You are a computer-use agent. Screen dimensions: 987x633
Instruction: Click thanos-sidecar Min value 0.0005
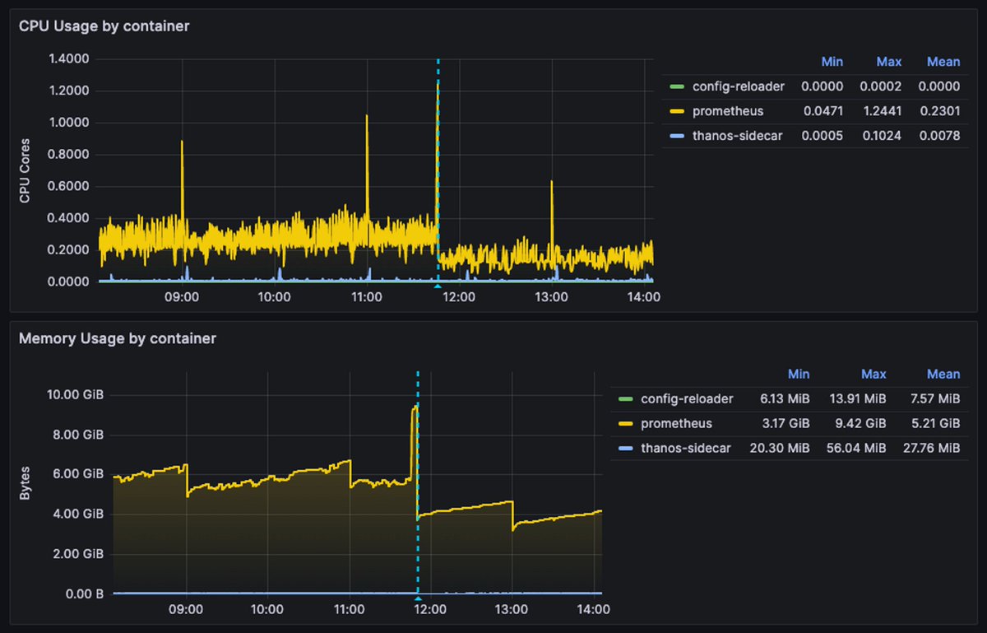(822, 136)
